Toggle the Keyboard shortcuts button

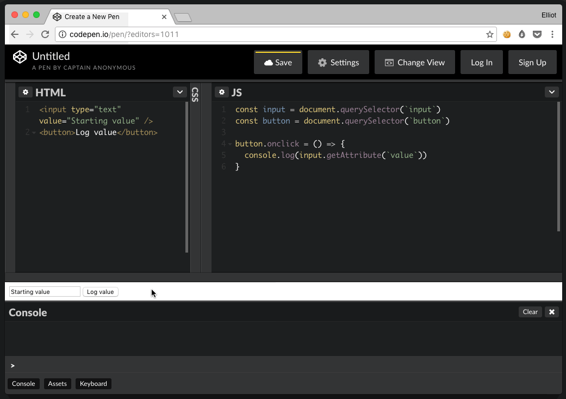point(94,384)
